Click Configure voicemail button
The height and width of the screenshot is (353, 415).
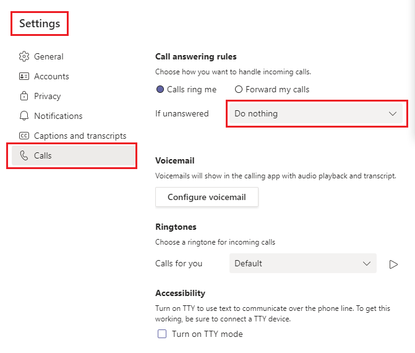click(207, 197)
